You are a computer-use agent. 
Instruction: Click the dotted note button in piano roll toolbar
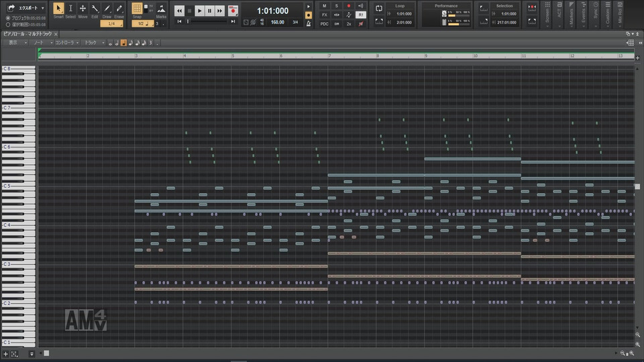(157, 43)
